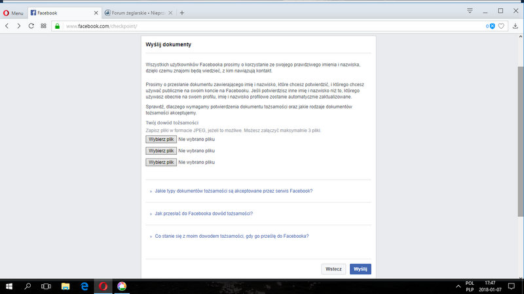Open File Explorer from taskbar
The image size is (524, 294).
coord(65,286)
